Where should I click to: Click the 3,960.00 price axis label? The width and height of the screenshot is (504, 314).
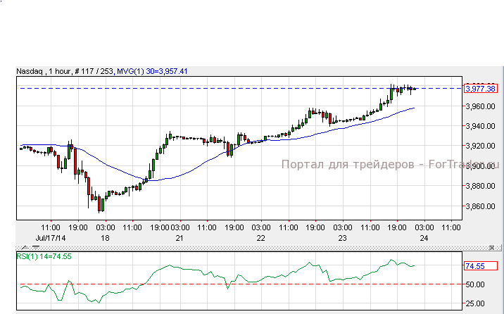tap(480, 106)
